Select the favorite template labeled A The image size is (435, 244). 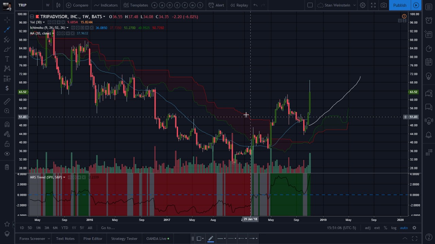click(162, 5)
